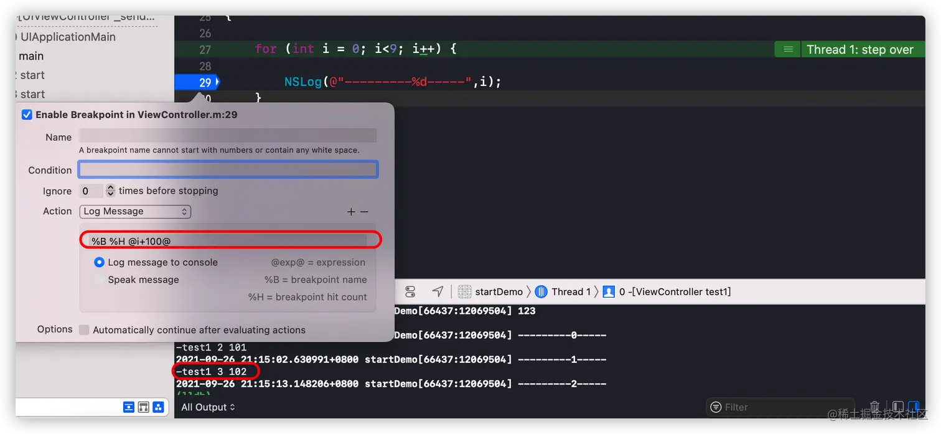Screen dimensions: 941x434
Task: Open the All Output dropdown
Action: [x=208, y=407]
